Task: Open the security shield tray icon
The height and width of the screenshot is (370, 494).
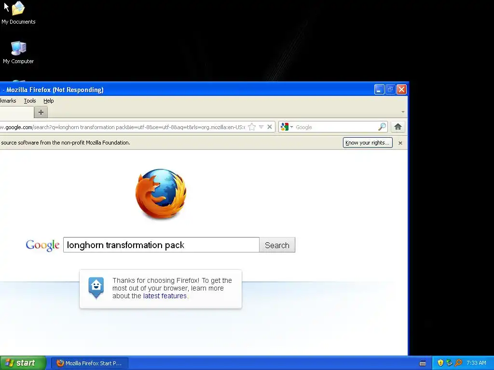Action: tap(440, 363)
